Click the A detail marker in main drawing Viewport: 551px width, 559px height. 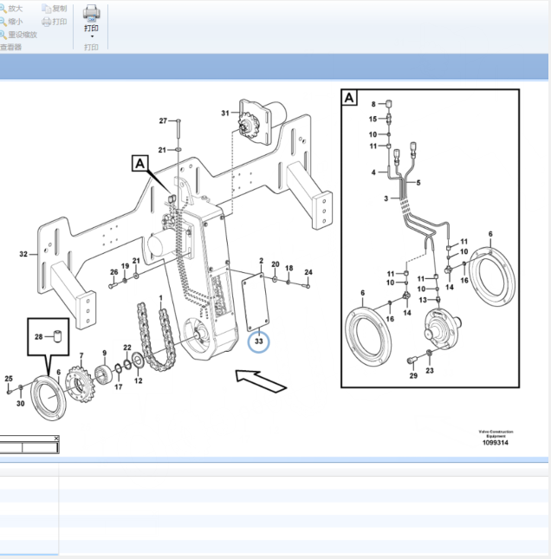click(x=139, y=162)
